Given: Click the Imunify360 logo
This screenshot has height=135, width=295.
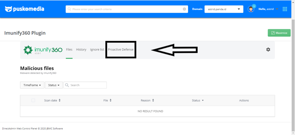Looking at the screenshot, I should [x=43, y=50].
